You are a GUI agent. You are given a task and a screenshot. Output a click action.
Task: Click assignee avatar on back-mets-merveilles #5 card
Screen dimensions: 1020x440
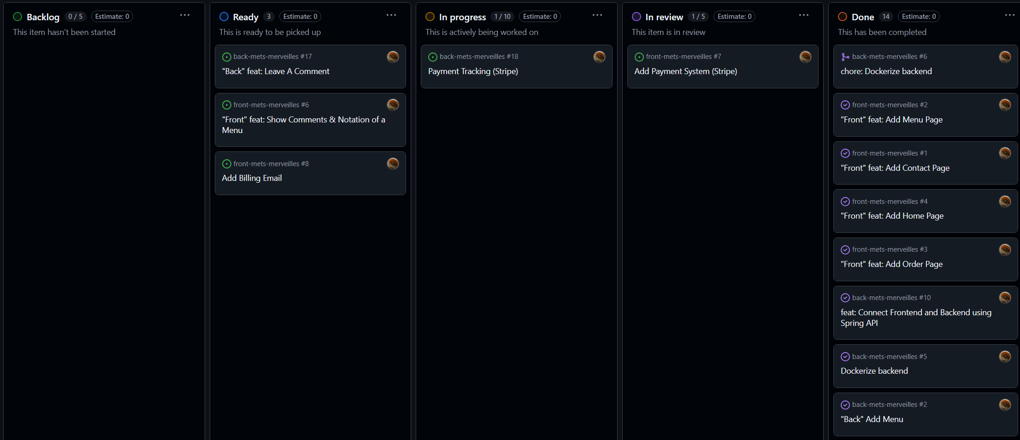(x=1005, y=357)
